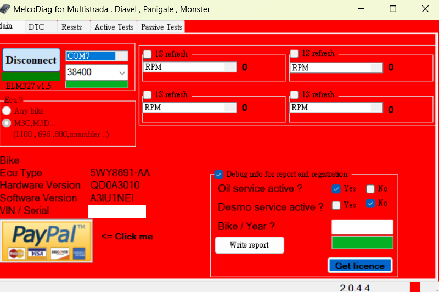
Task: Open the COM7 port dropdown
Action: [x=97, y=56]
